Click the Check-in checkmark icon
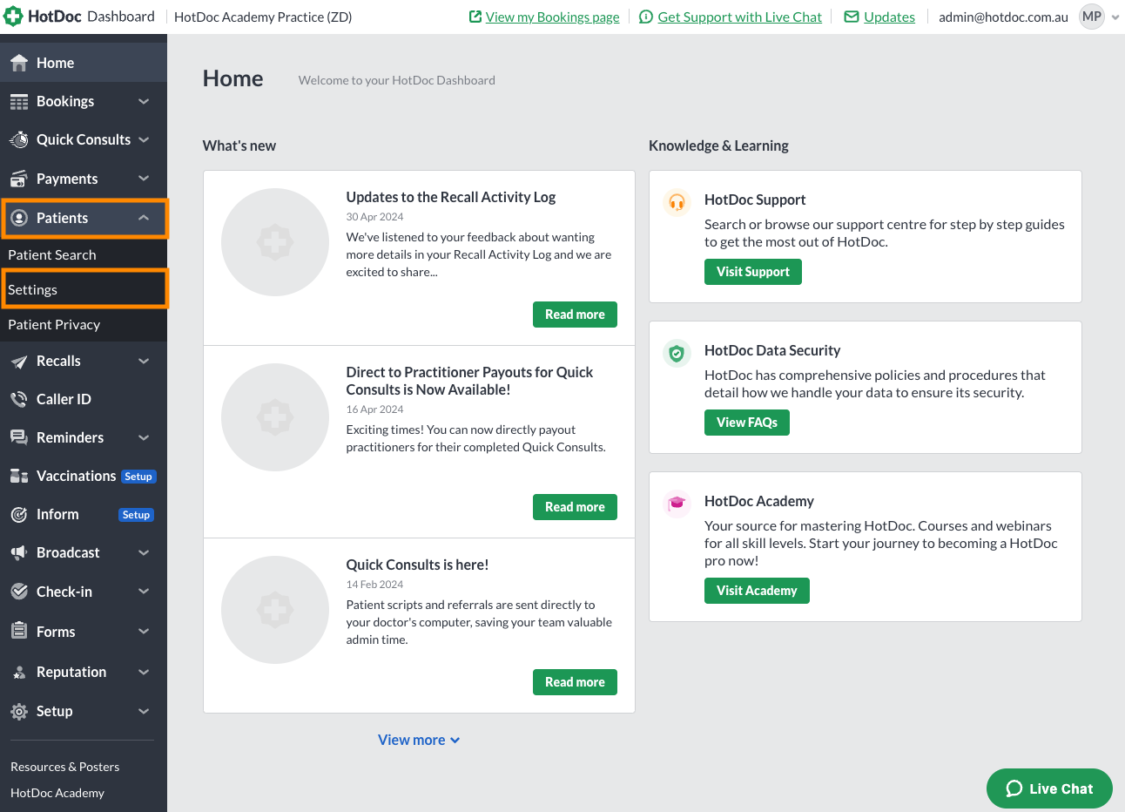The image size is (1125, 812). [x=19, y=592]
